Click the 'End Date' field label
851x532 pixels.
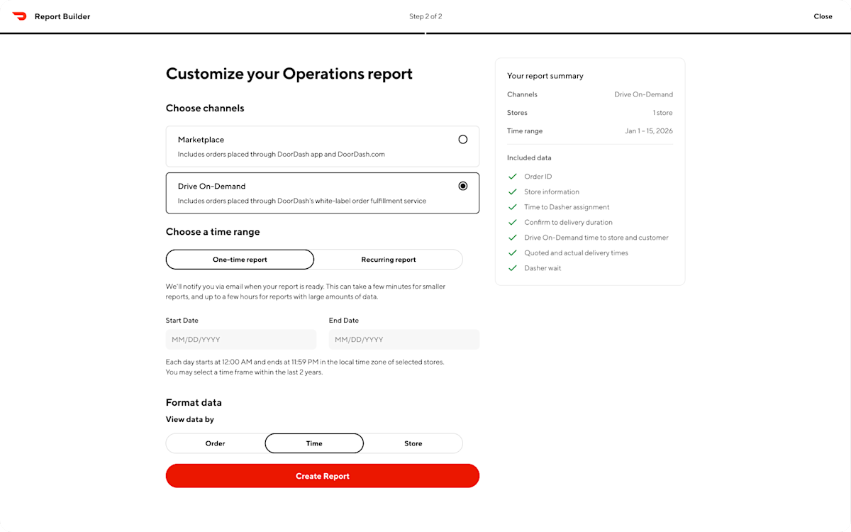tap(344, 321)
